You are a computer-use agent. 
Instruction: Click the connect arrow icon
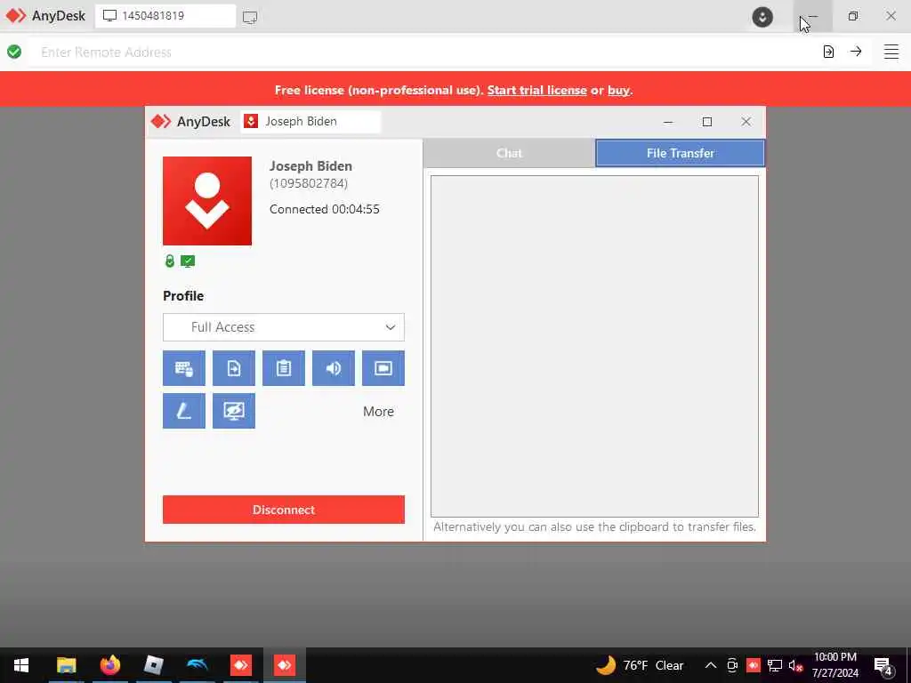pyautogui.click(x=856, y=52)
